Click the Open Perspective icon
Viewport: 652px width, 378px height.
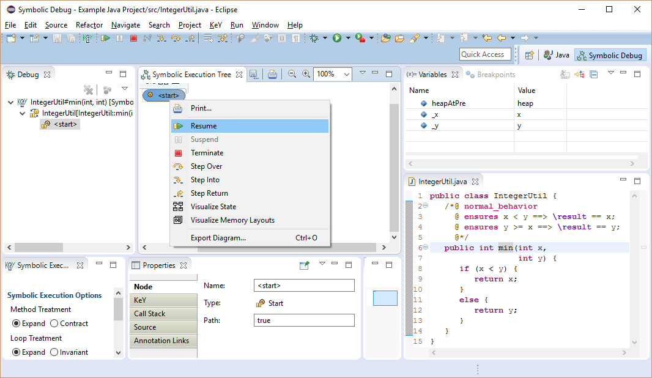coord(529,55)
